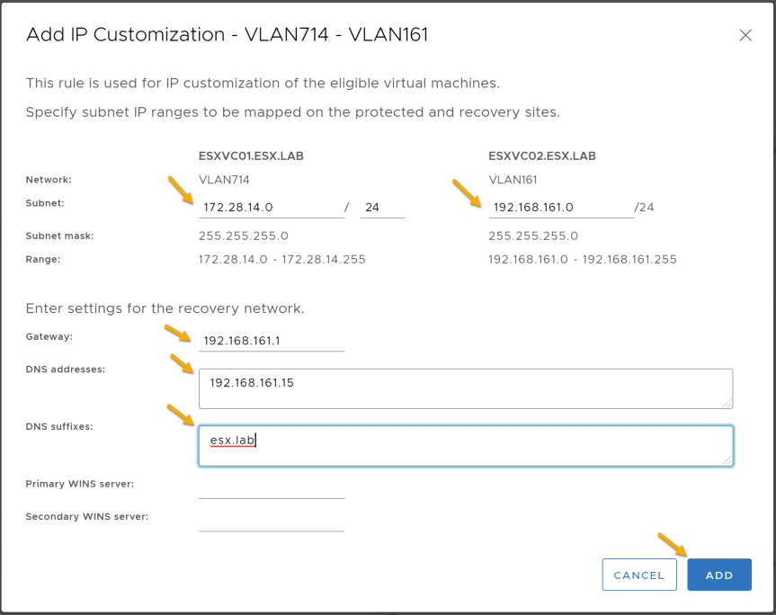Screen dimensions: 776x615
Task: Click inside the DNS suffixes text box
Action: tap(466, 446)
